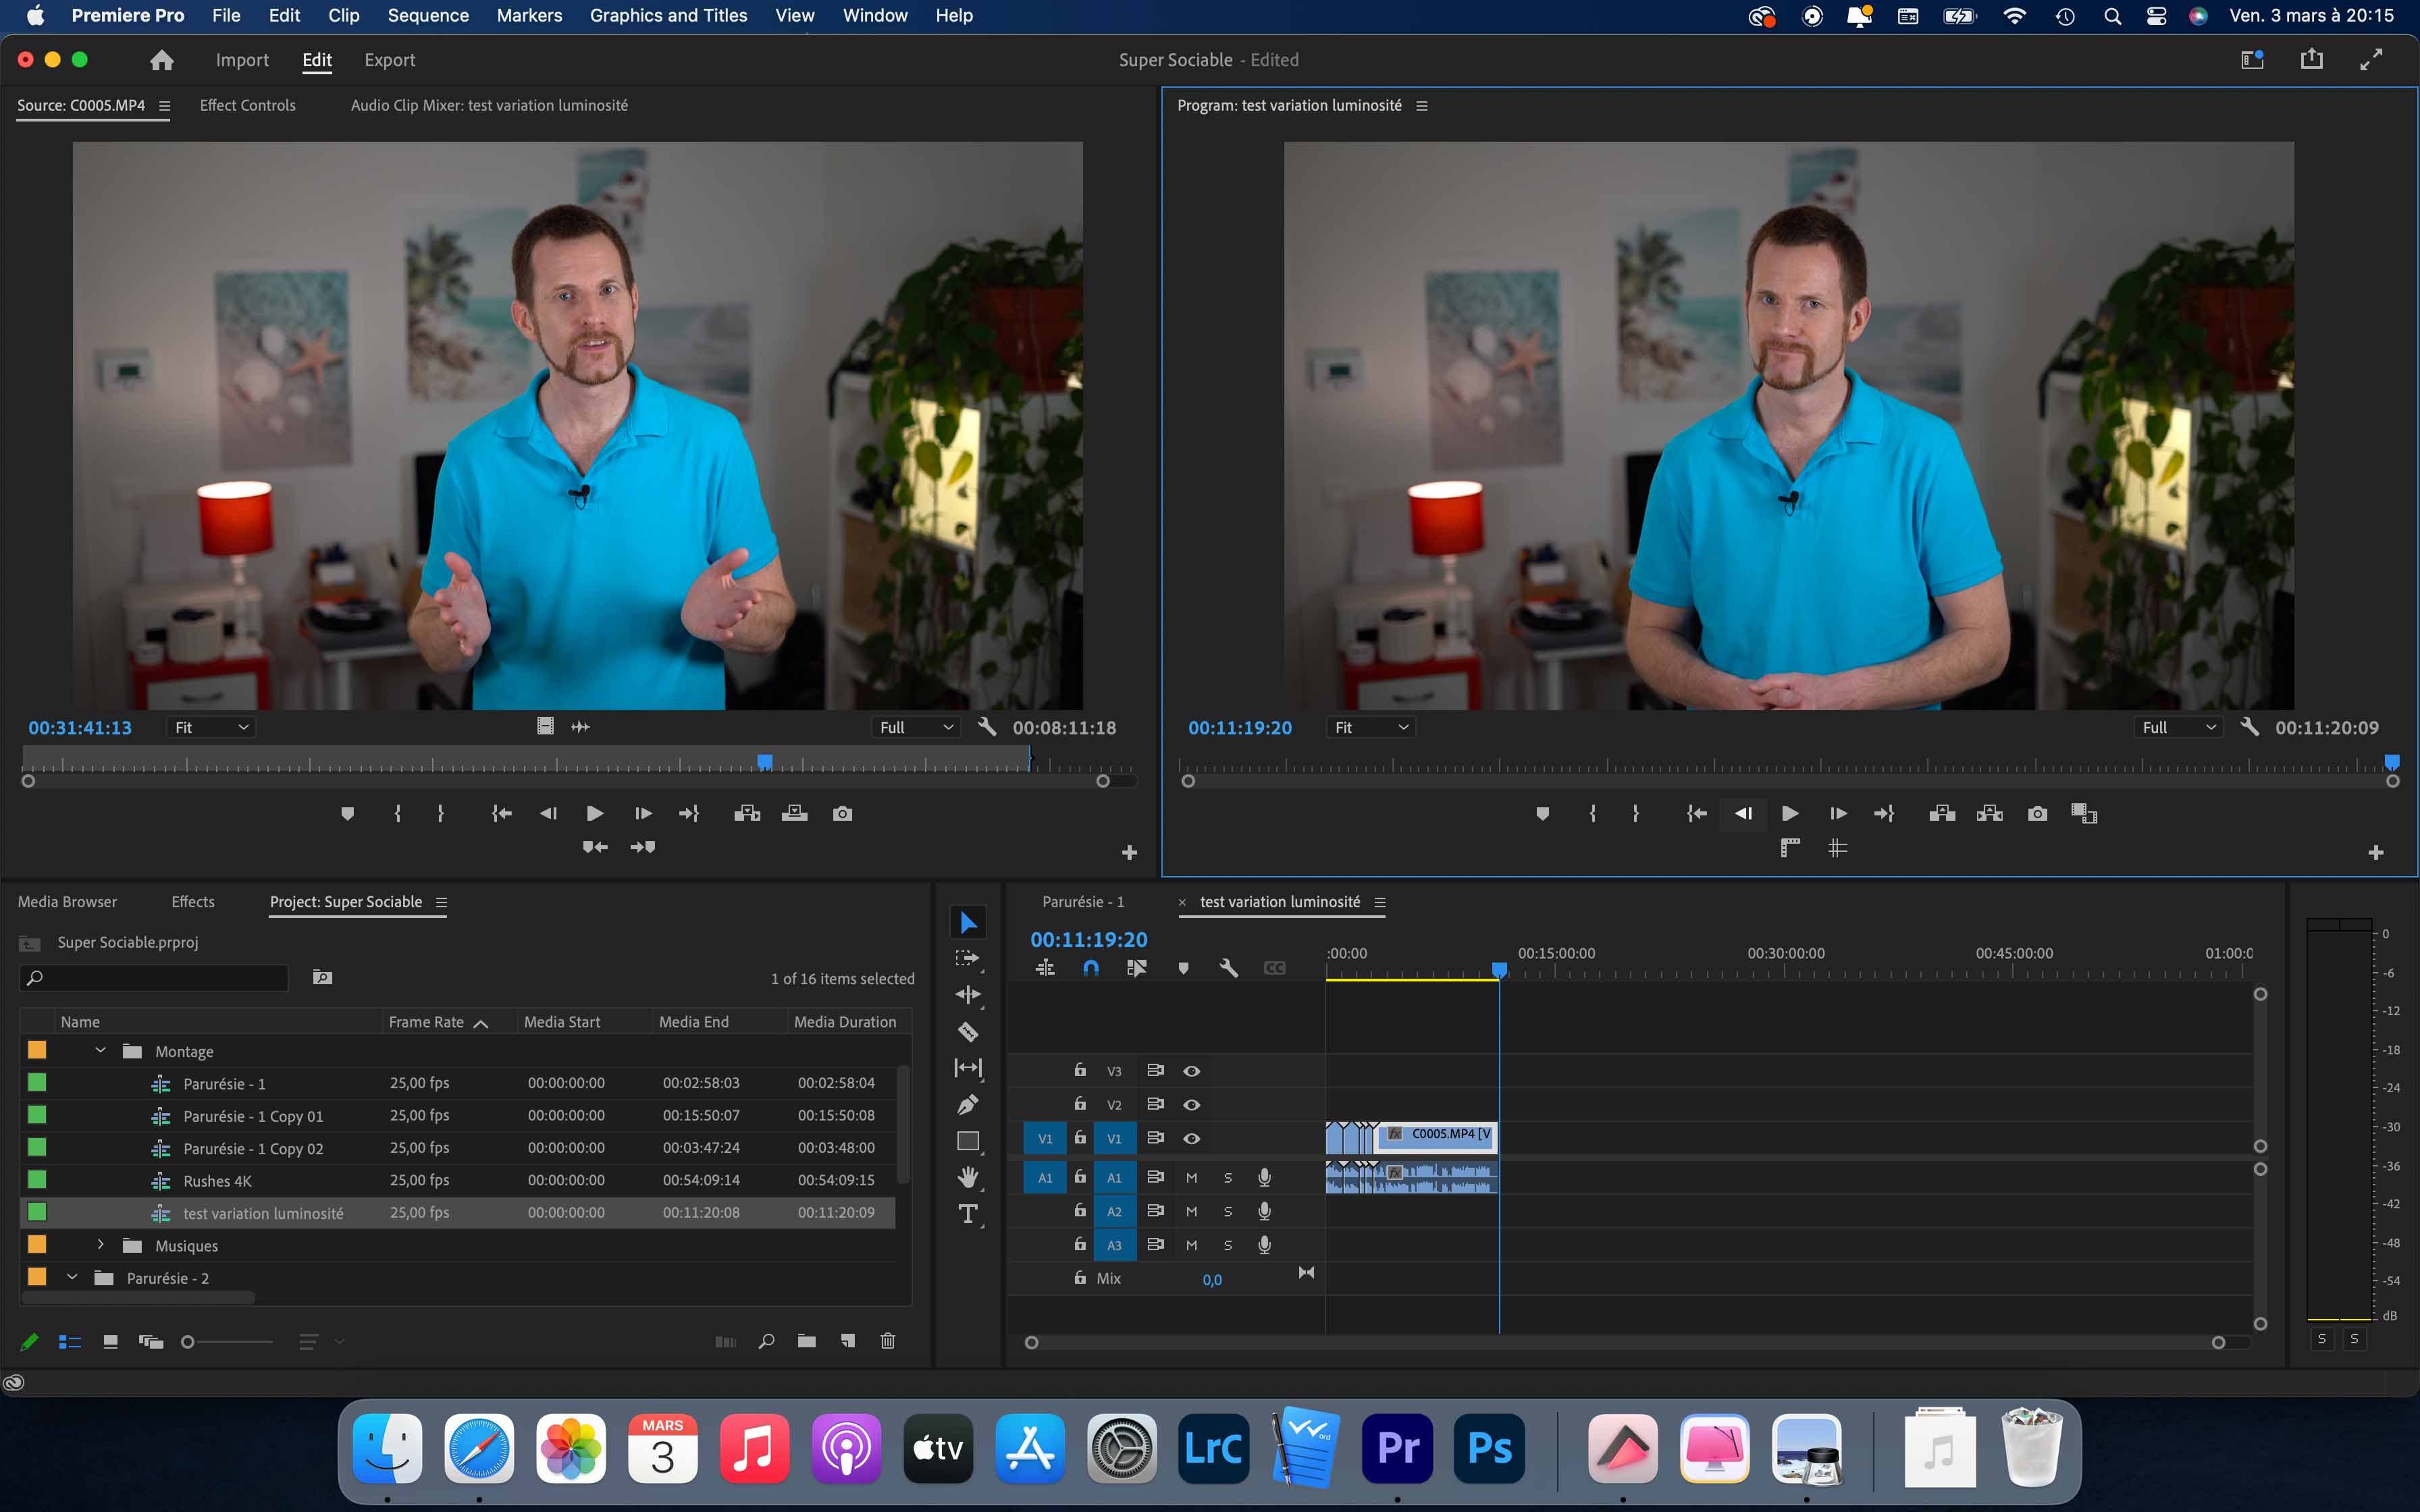Select the Type tool
Screen dimensions: 2420x1512
(967, 1214)
